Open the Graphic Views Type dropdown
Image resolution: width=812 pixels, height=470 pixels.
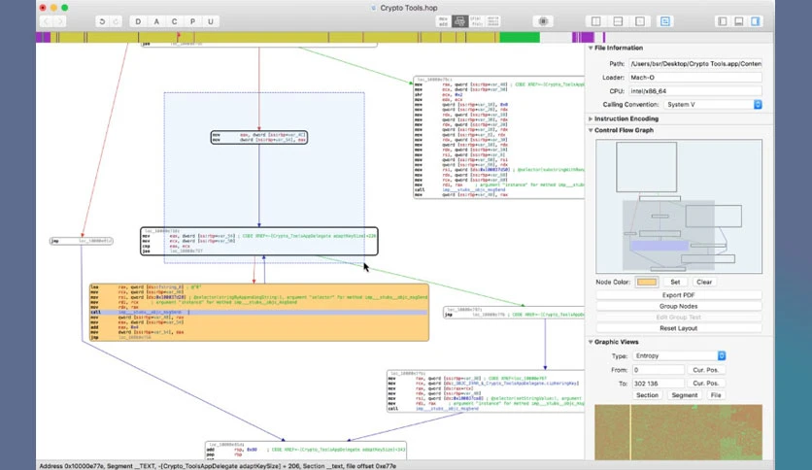(x=679, y=356)
